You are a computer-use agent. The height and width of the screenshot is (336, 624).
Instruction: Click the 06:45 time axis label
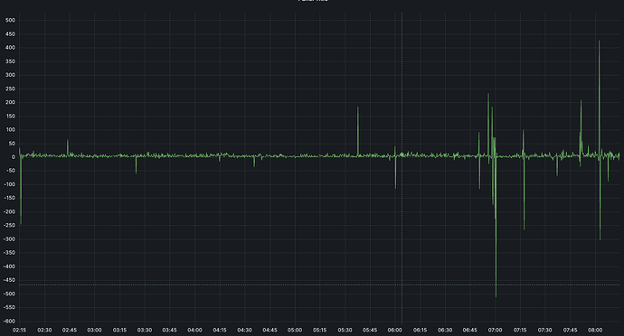pyautogui.click(x=470, y=330)
